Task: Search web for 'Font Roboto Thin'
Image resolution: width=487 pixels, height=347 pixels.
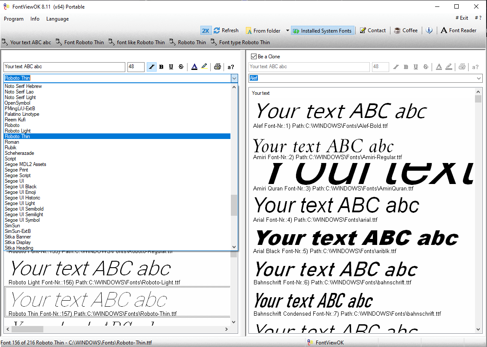Action: pos(80,42)
